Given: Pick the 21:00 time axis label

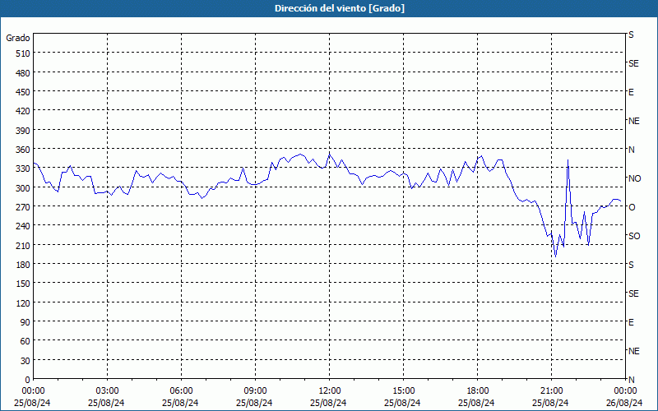Looking at the screenshot, I should pyautogui.click(x=551, y=391).
